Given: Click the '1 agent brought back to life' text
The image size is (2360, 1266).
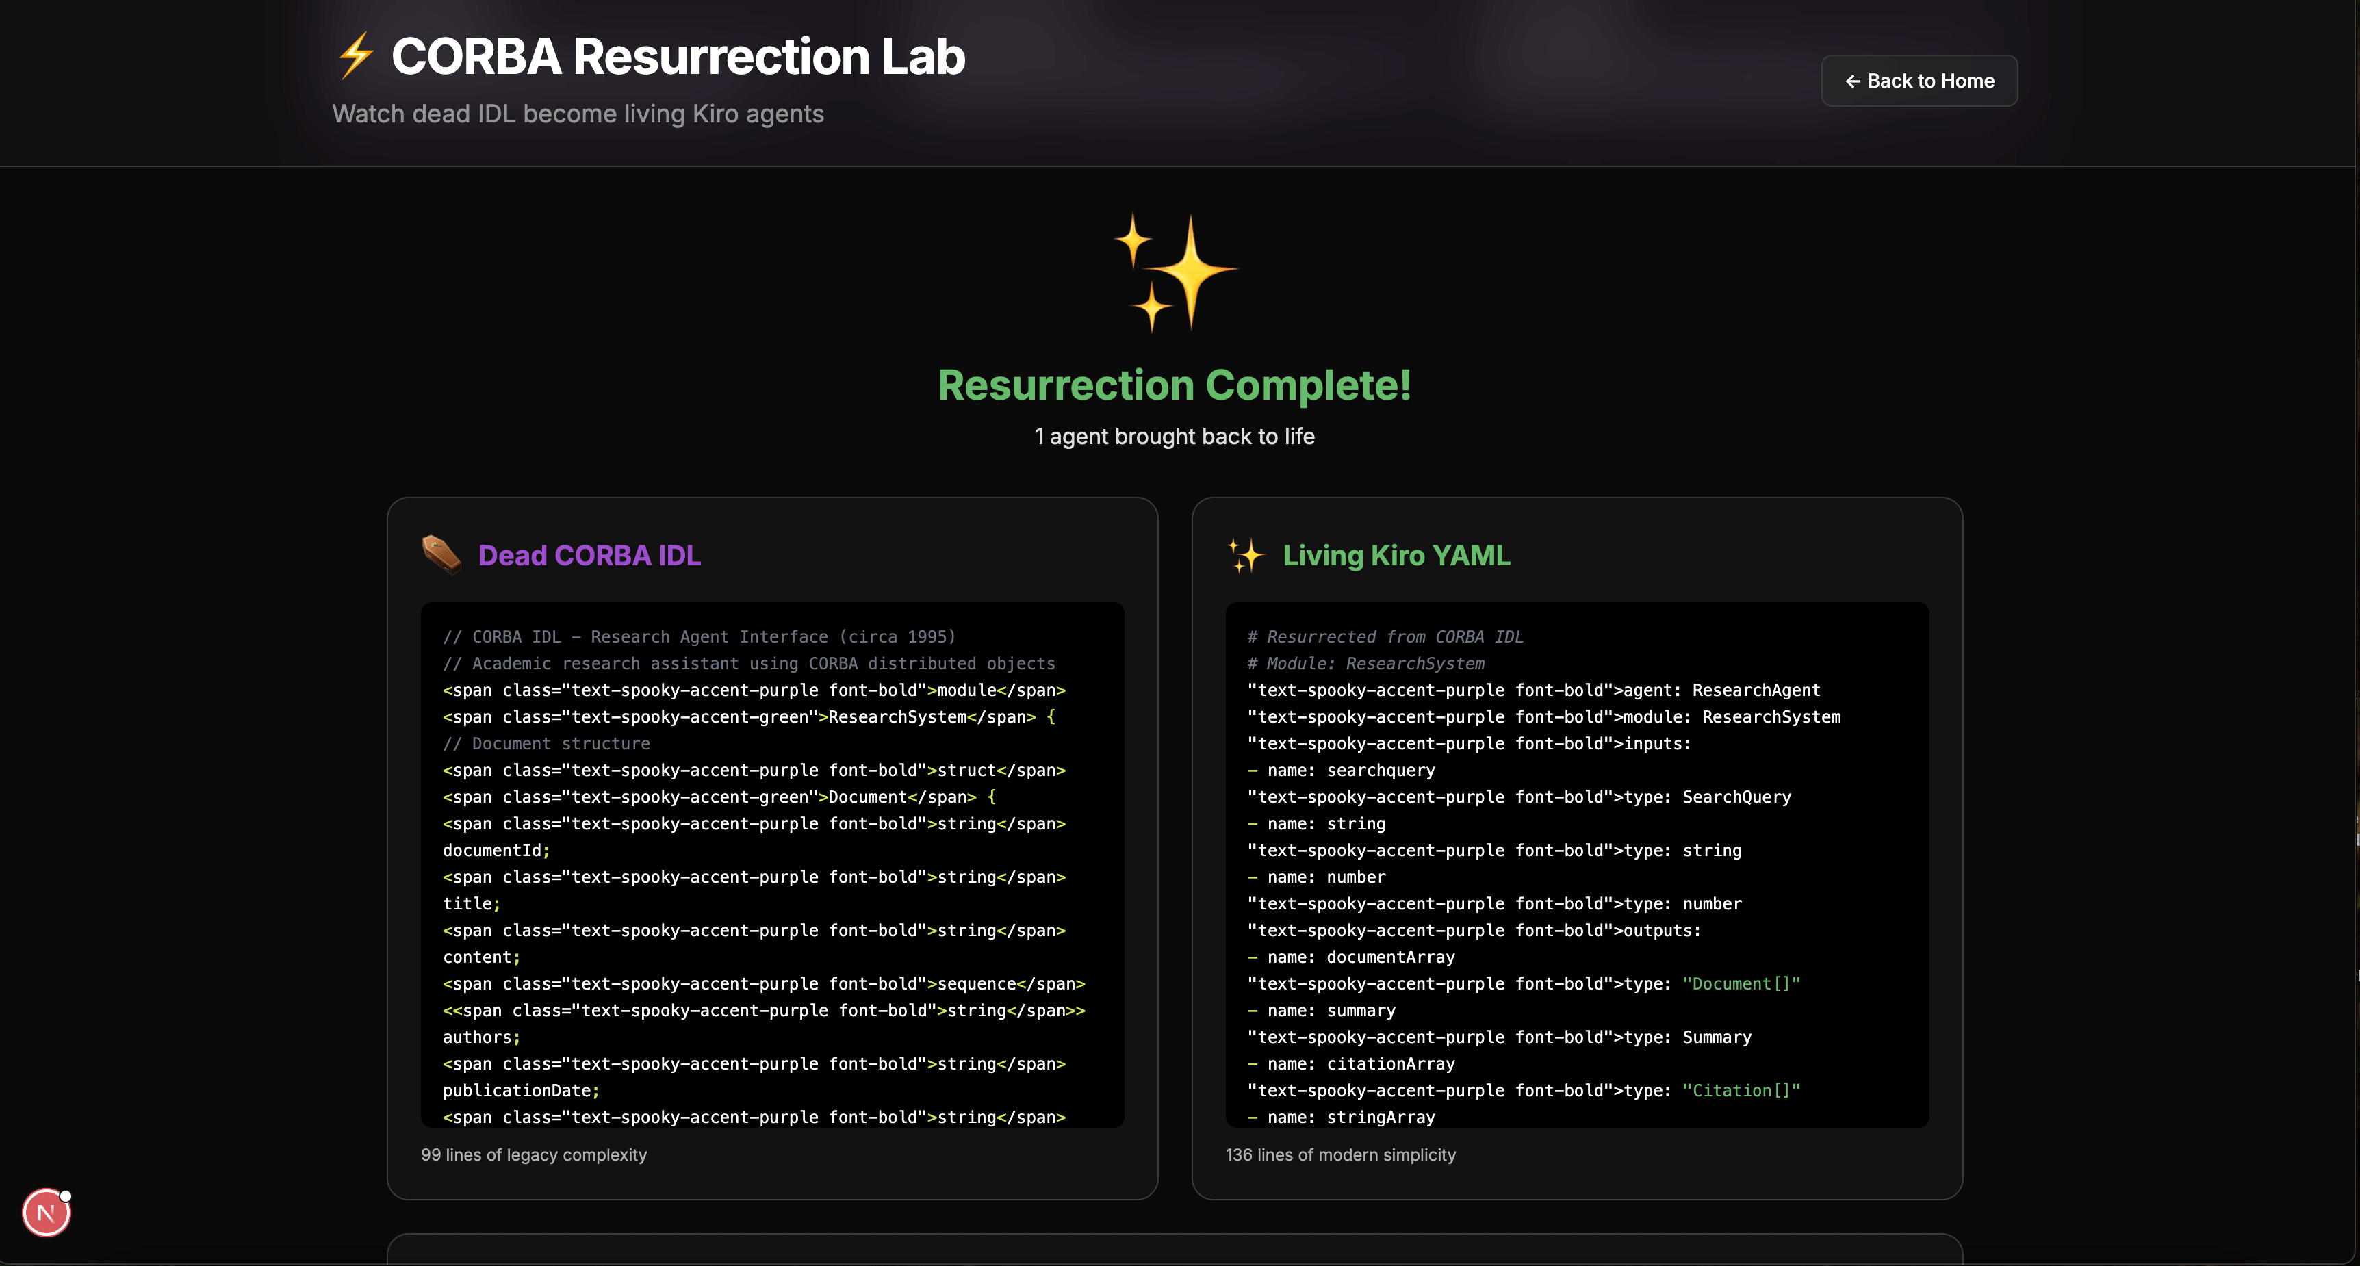Looking at the screenshot, I should pos(1174,436).
